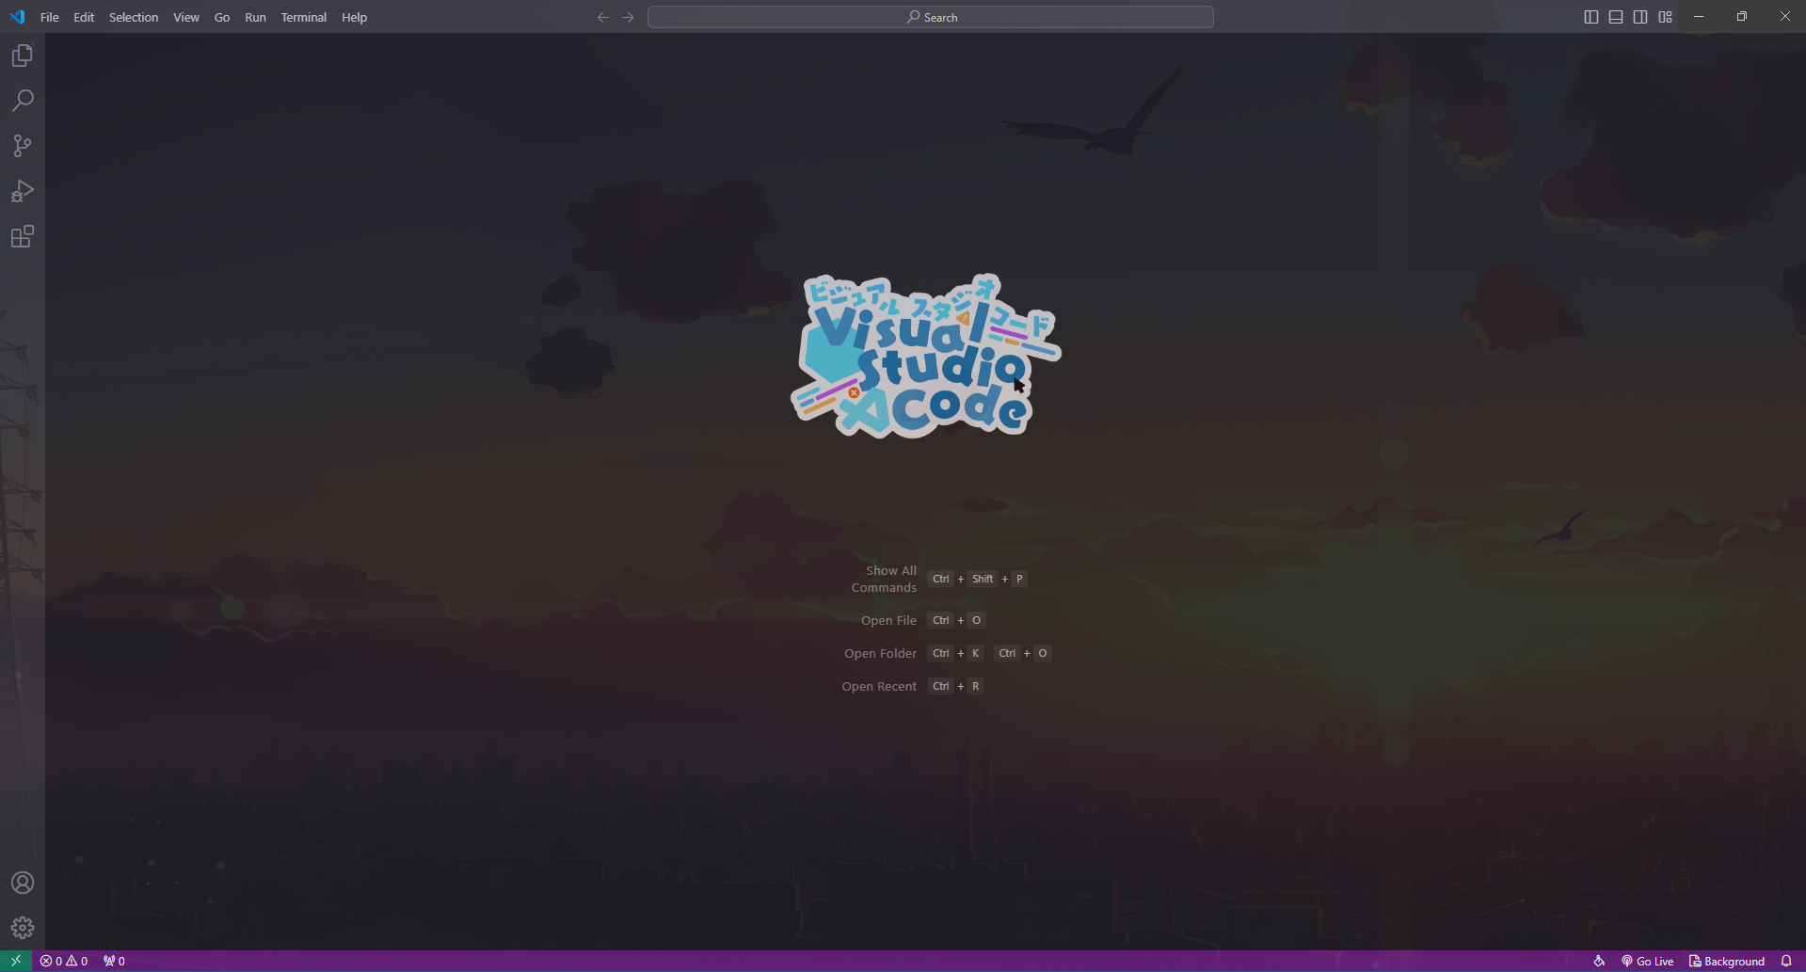Click the paint bucket icon in the status bar
The height and width of the screenshot is (972, 1806).
pyautogui.click(x=1599, y=961)
